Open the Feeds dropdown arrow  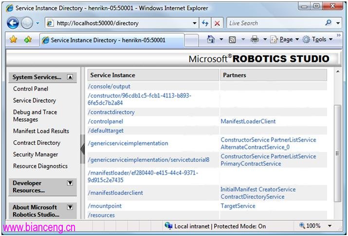pos(243,39)
